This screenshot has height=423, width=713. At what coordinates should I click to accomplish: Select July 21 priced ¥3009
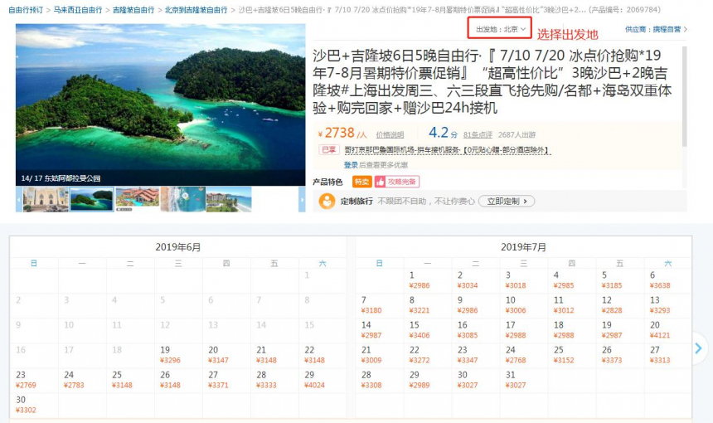pos(380,355)
